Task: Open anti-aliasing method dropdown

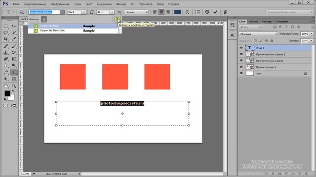Action: coord(136,12)
